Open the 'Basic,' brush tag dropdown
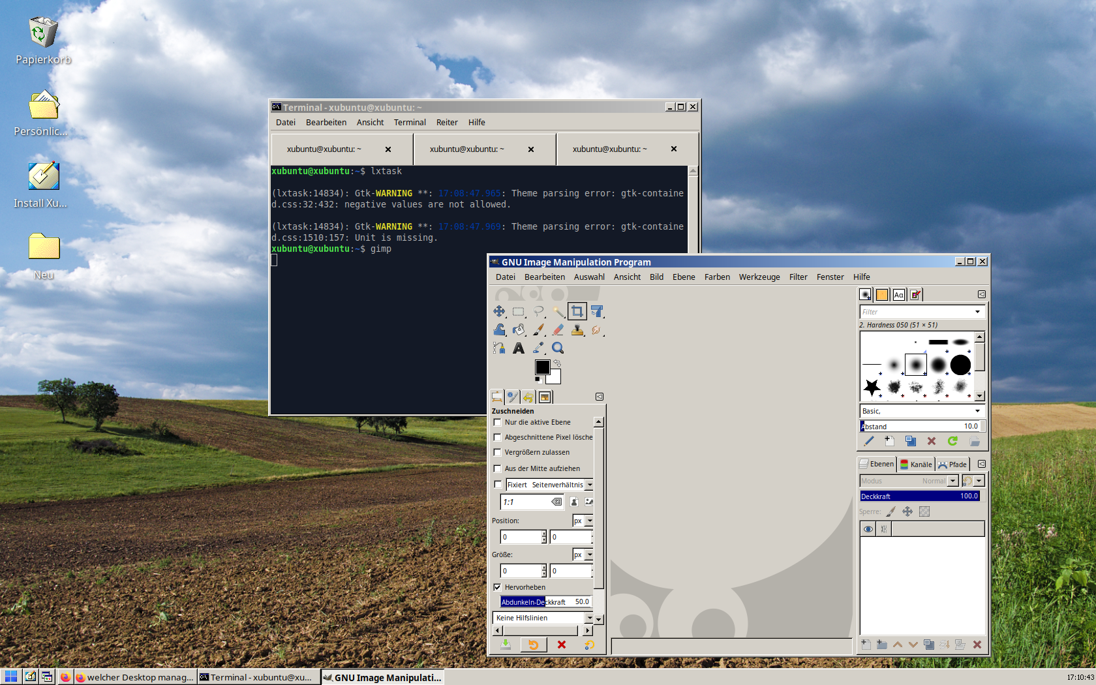The image size is (1096, 685). [x=922, y=411]
